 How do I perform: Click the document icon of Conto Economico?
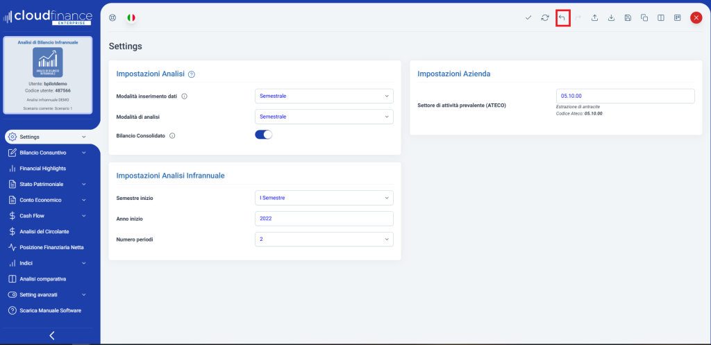(12, 200)
